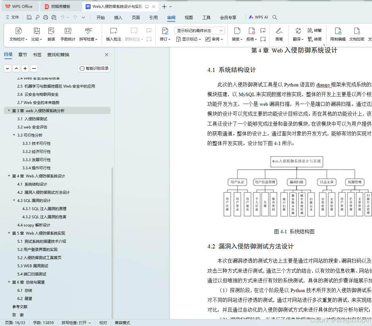This screenshot has width=372, height=326.
Task: Click the 拒绝 reject change icon
Action: click(251, 31)
